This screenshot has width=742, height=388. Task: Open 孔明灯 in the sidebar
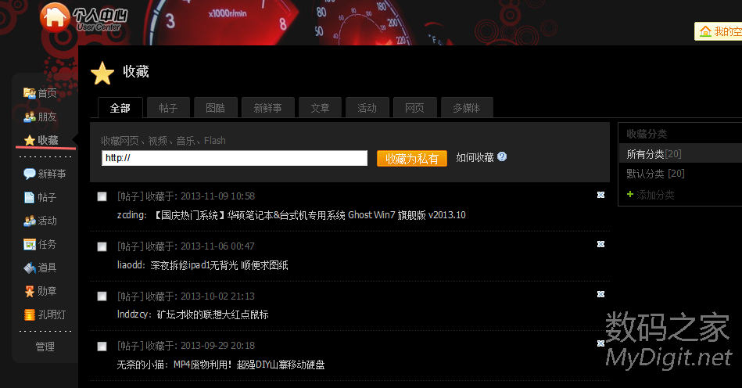click(x=45, y=314)
